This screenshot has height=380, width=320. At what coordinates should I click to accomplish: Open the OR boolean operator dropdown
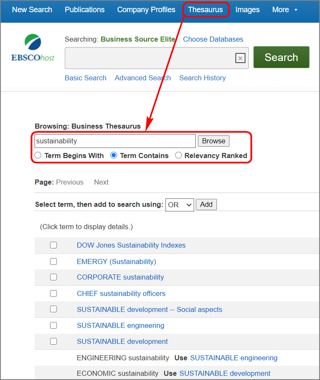[x=180, y=205]
